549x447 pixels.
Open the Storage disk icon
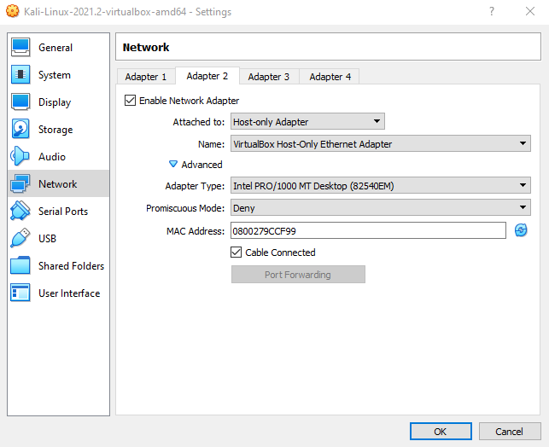[x=21, y=130]
